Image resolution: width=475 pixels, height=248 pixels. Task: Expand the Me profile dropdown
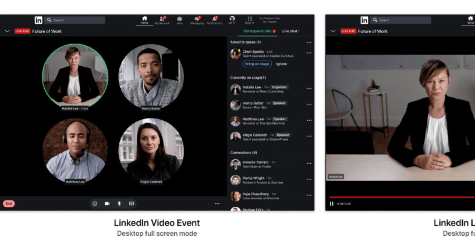point(232,20)
